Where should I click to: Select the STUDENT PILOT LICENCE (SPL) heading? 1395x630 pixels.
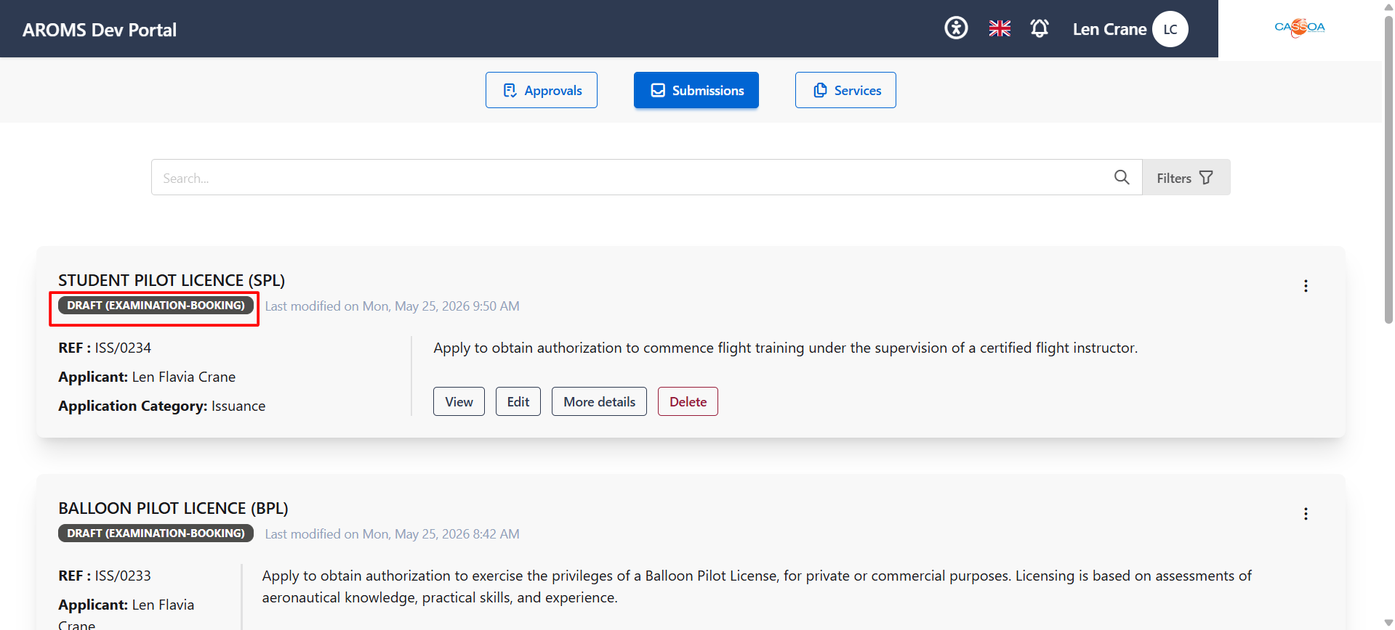point(172,280)
